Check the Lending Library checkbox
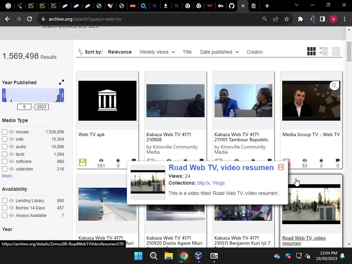Viewport: 352px width, 264px height. coord(4,200)
